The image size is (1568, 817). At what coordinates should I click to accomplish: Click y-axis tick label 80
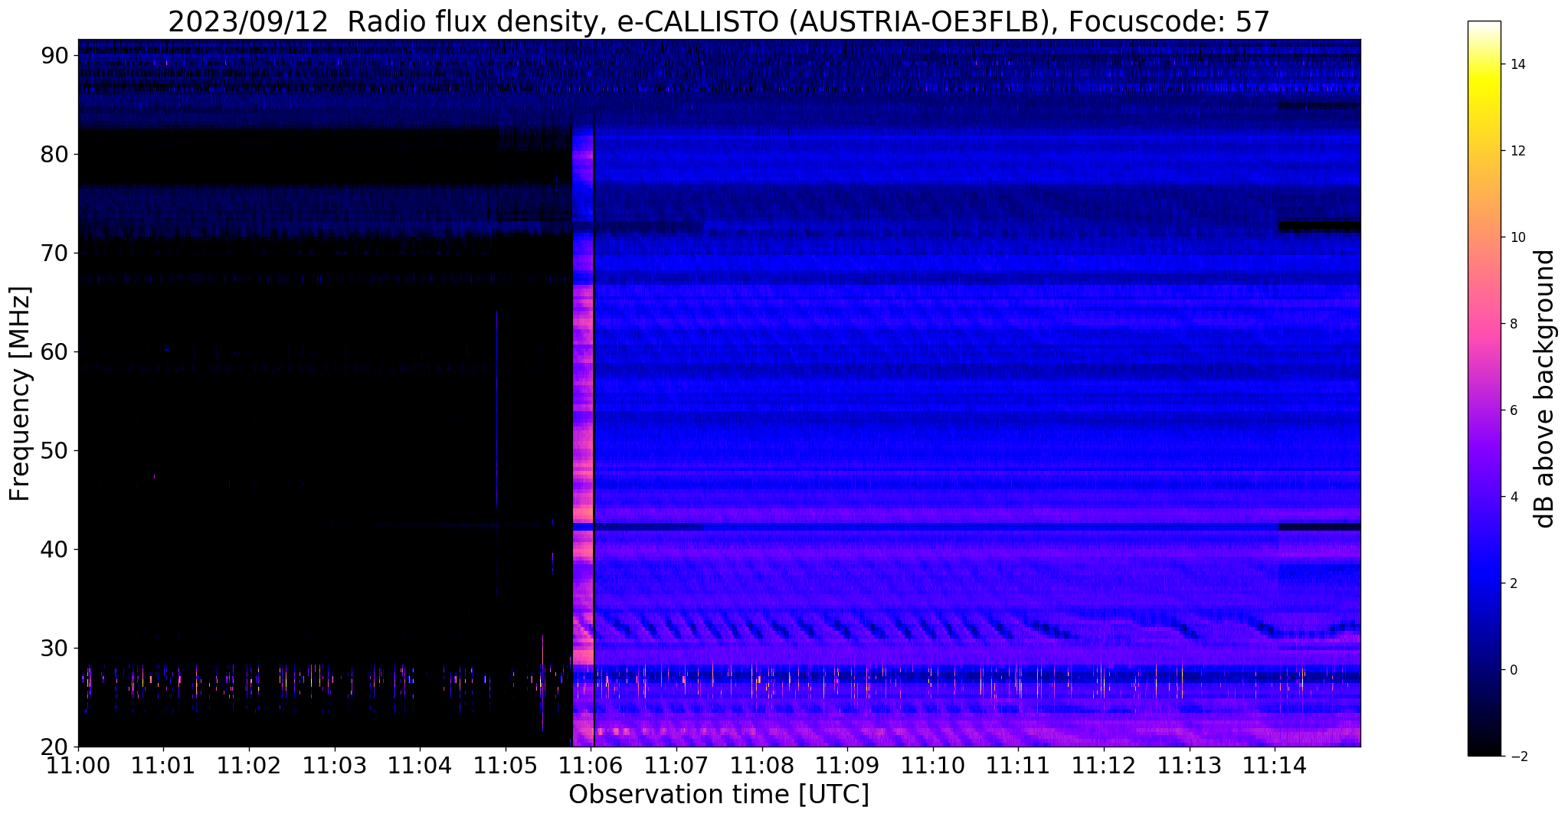pos(56,154)
